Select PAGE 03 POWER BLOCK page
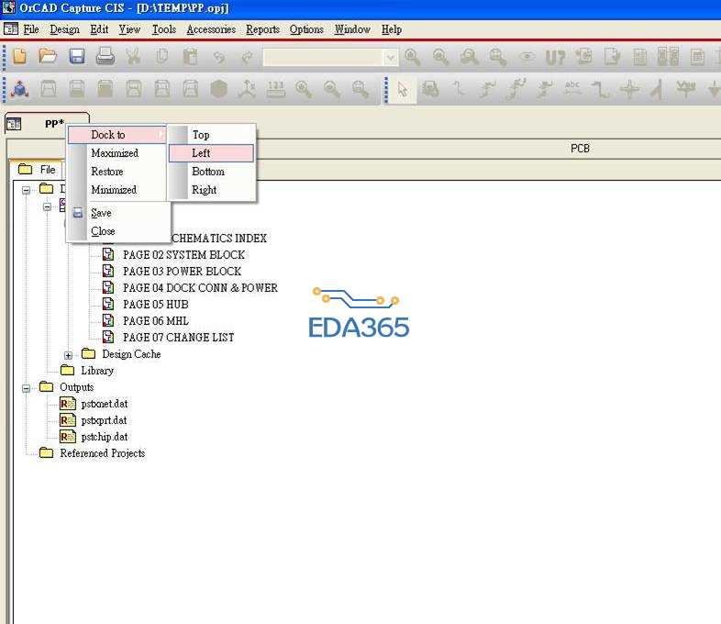 [x=182, y=272]
